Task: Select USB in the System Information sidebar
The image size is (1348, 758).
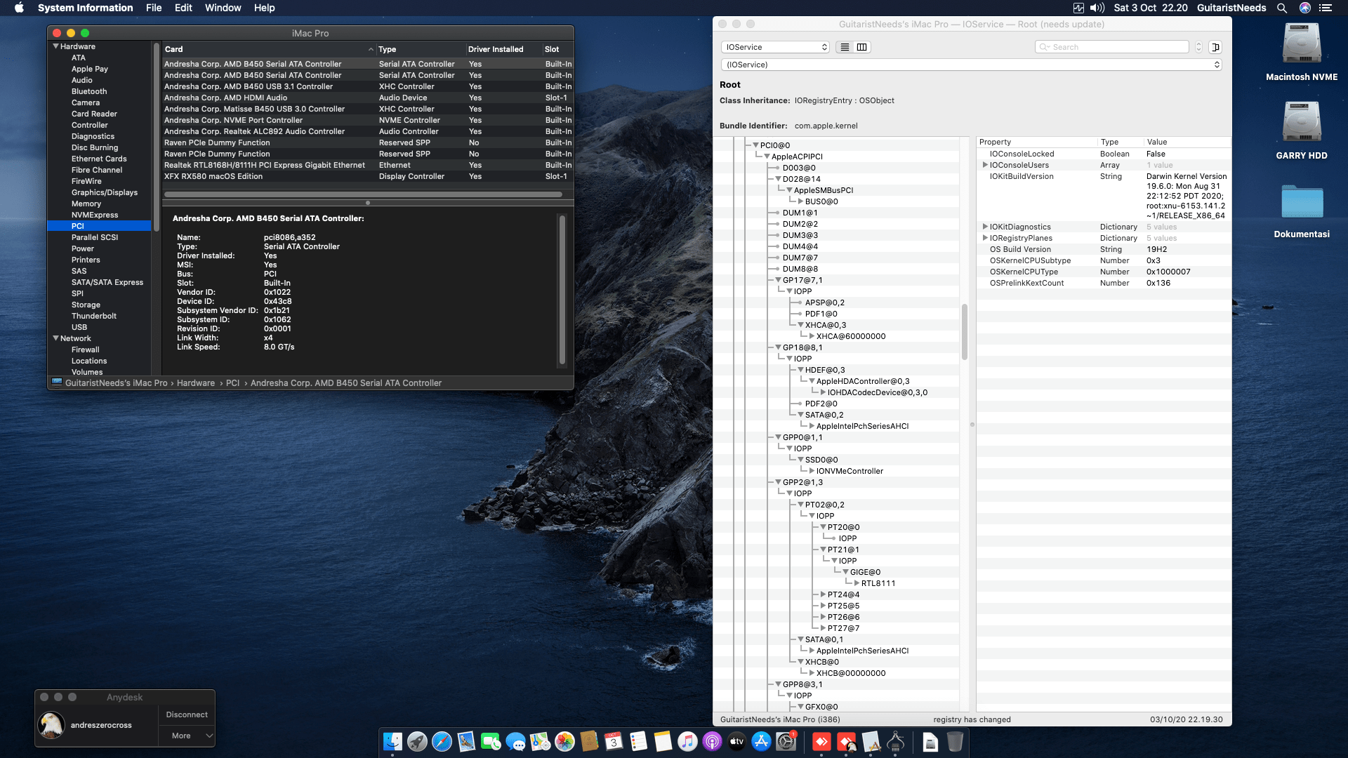Action: 79,327
